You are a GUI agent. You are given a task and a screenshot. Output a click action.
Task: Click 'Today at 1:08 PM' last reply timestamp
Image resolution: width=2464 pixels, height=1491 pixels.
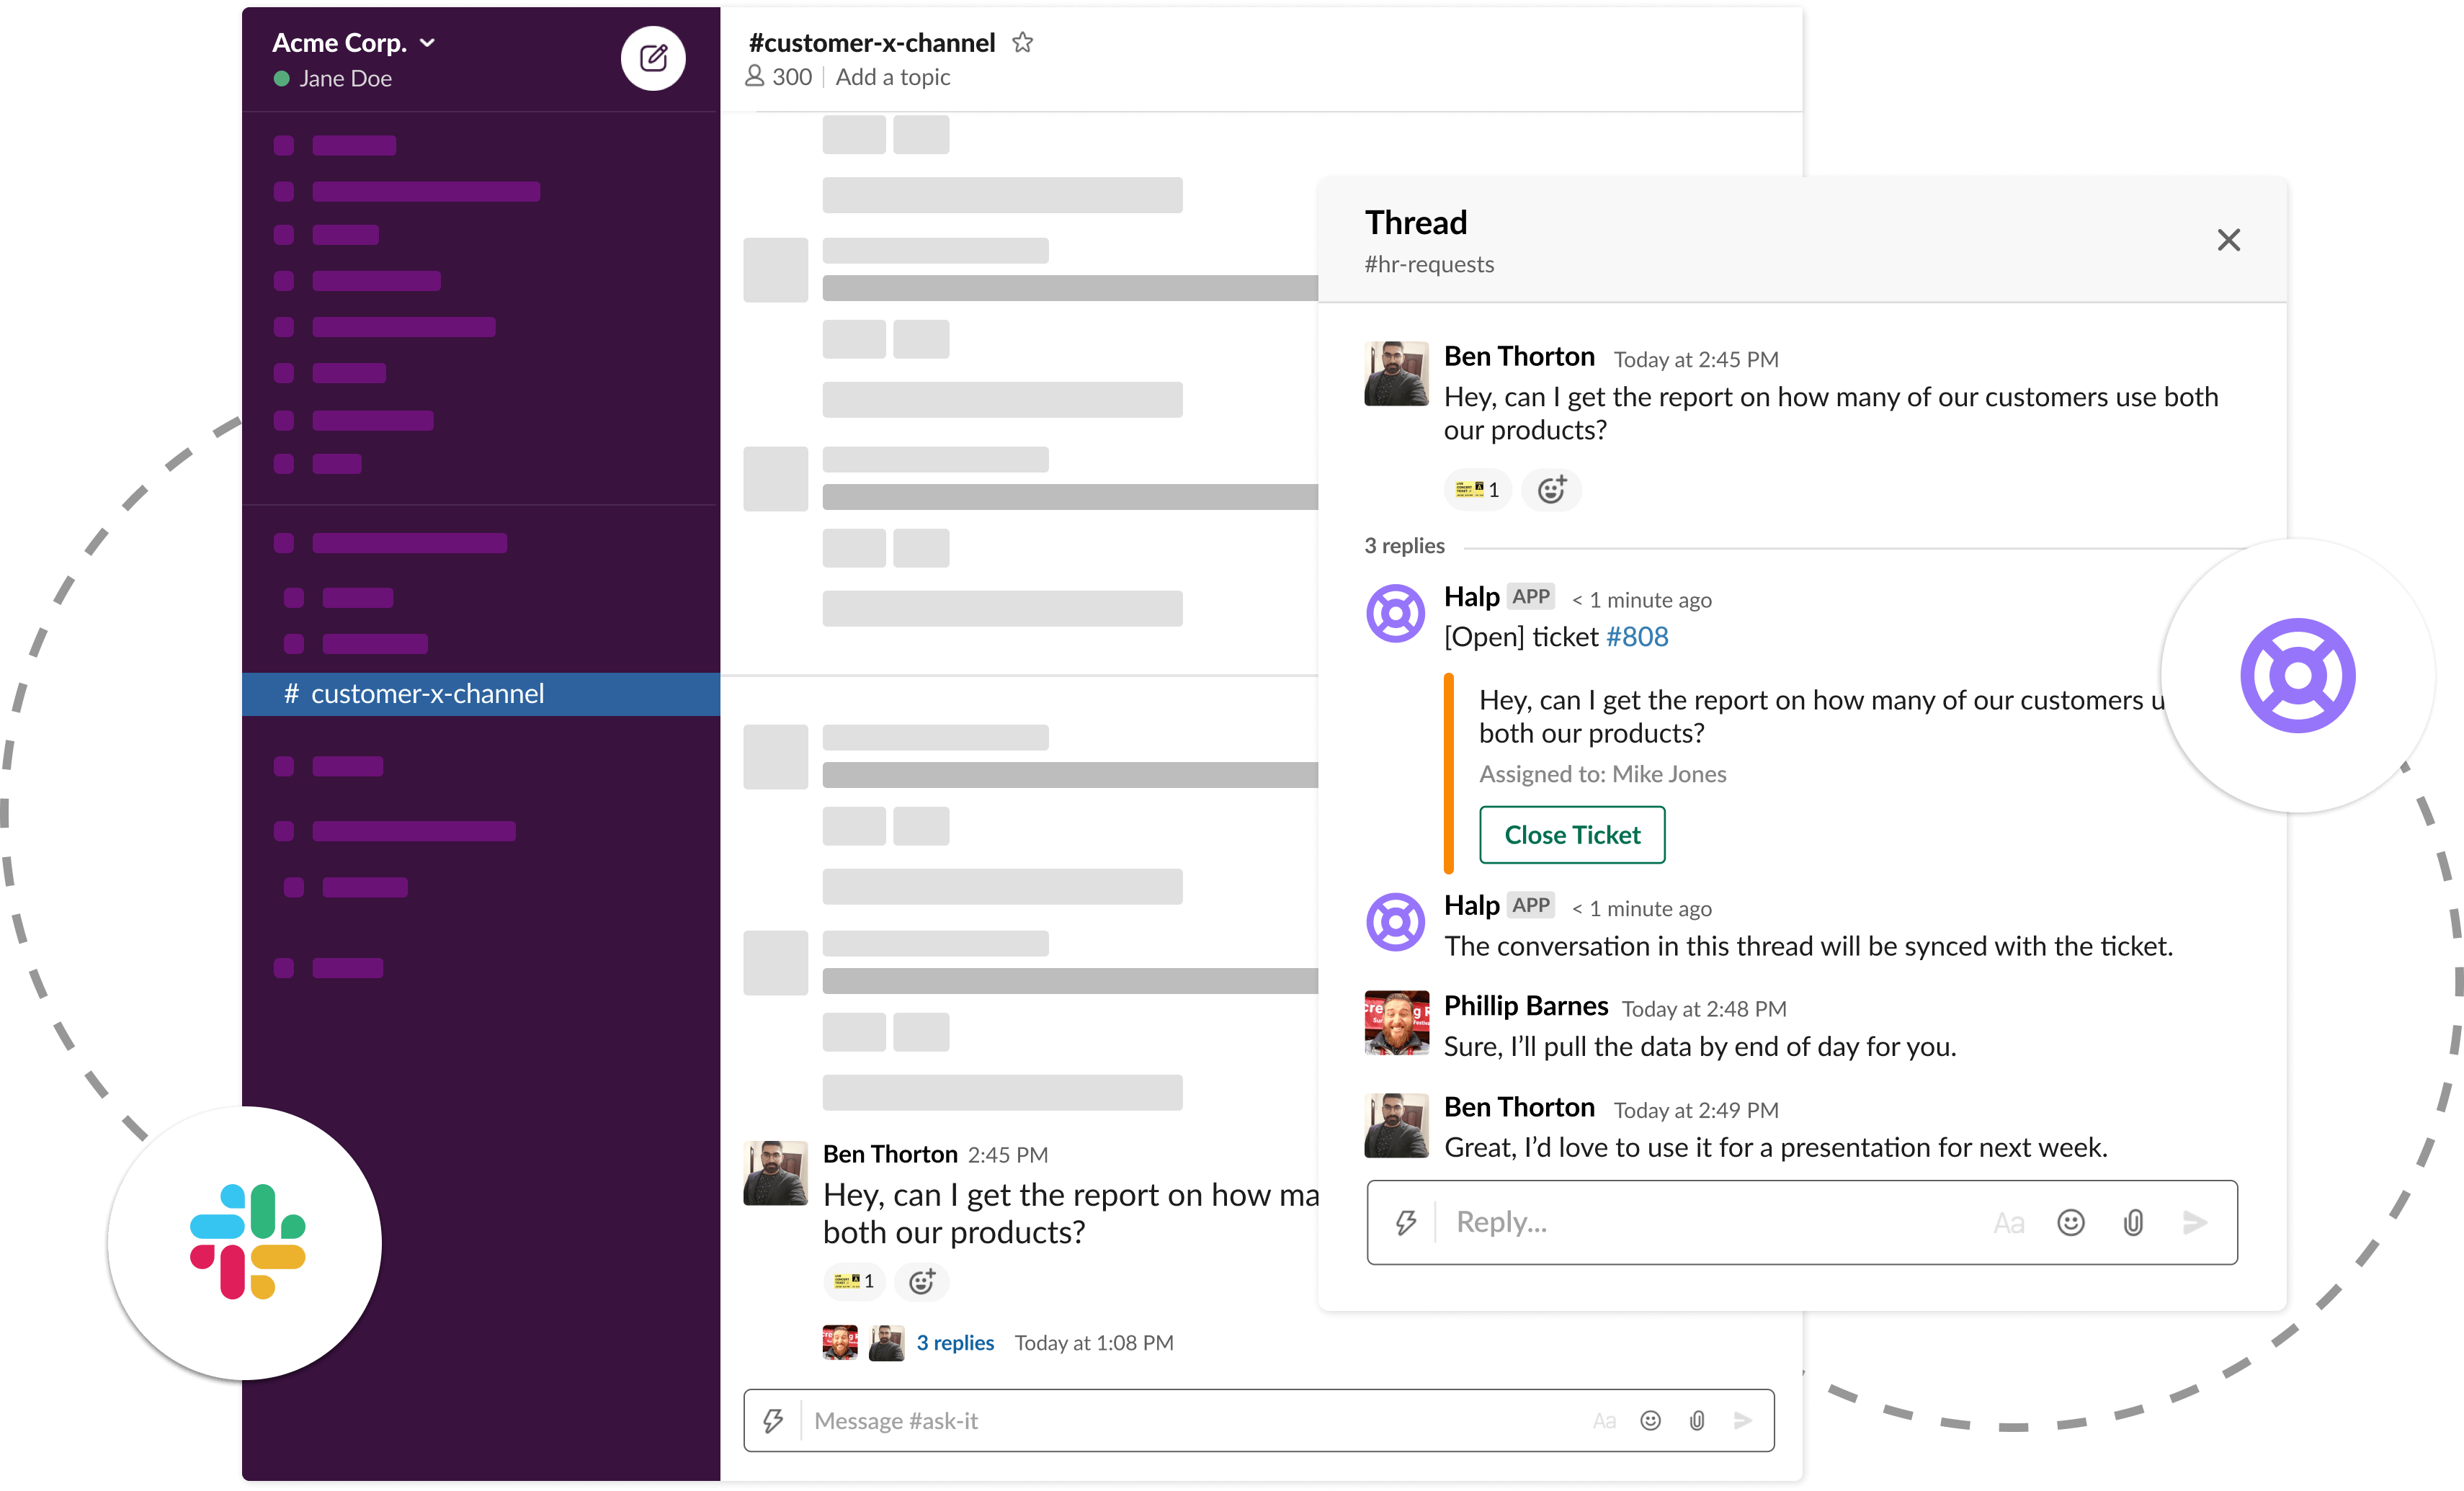tap(1094, 1342)
